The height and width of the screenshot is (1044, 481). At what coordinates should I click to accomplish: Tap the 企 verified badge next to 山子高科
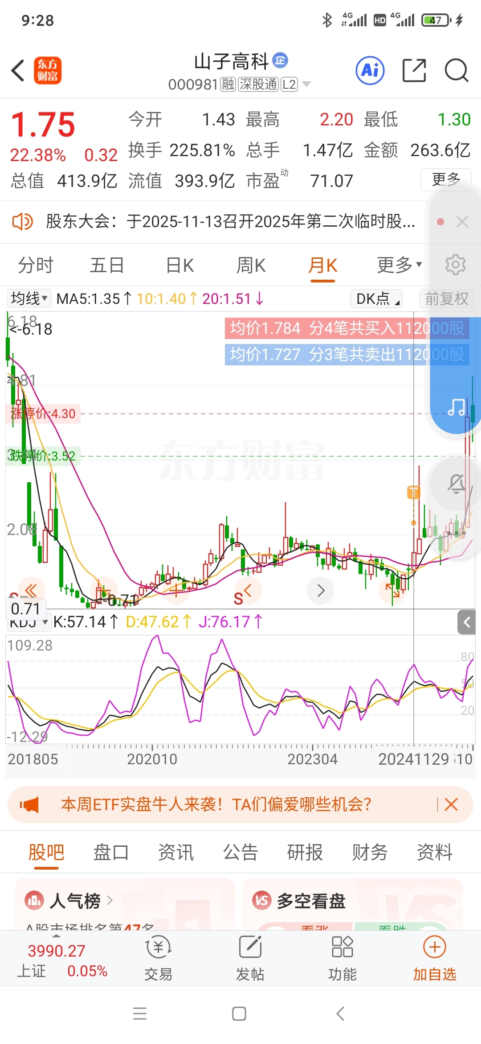tap(280, 60)
